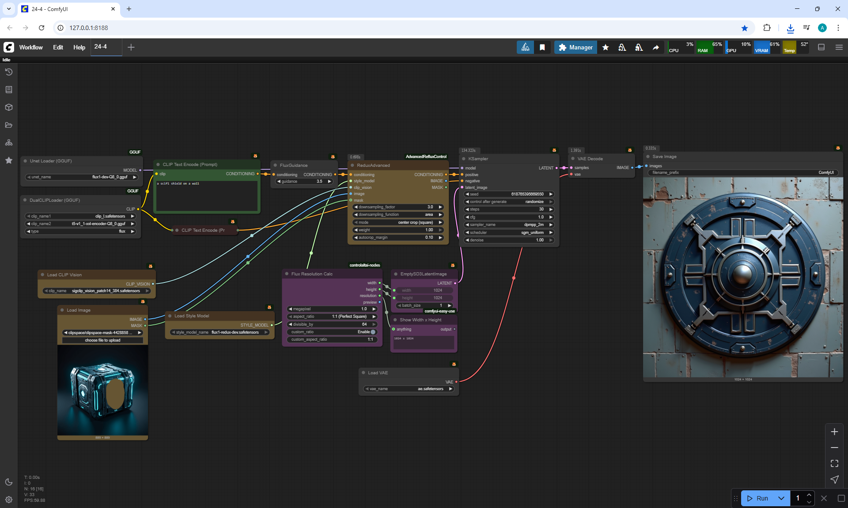Toggle dark theme moon icon
This screenshot has width=848, height=508.
(9, 482)
